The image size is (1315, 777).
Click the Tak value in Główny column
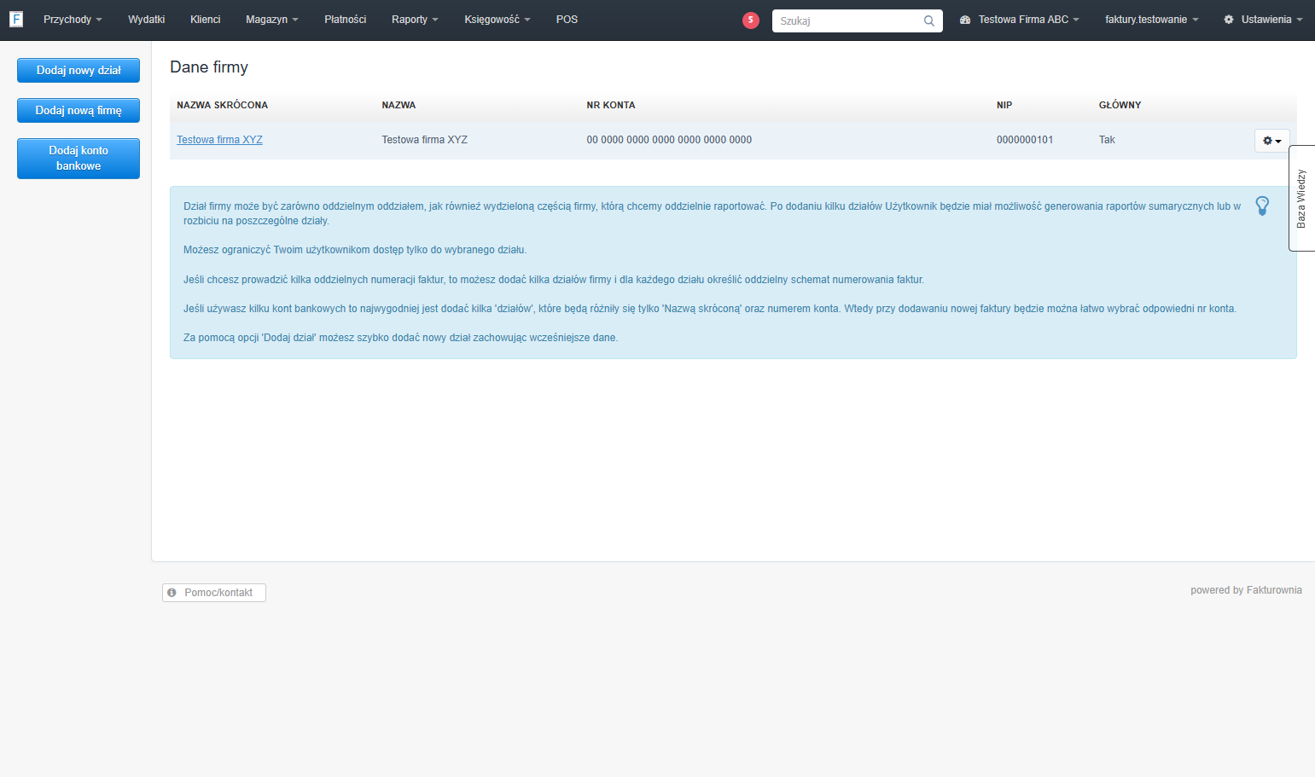coord(1107,140)
